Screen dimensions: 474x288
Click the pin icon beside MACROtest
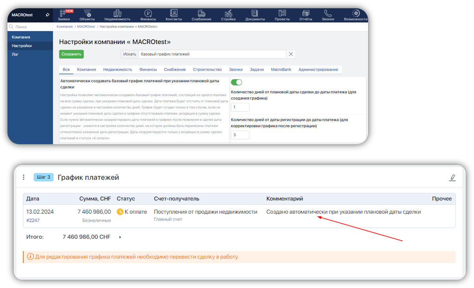(47, 15)
